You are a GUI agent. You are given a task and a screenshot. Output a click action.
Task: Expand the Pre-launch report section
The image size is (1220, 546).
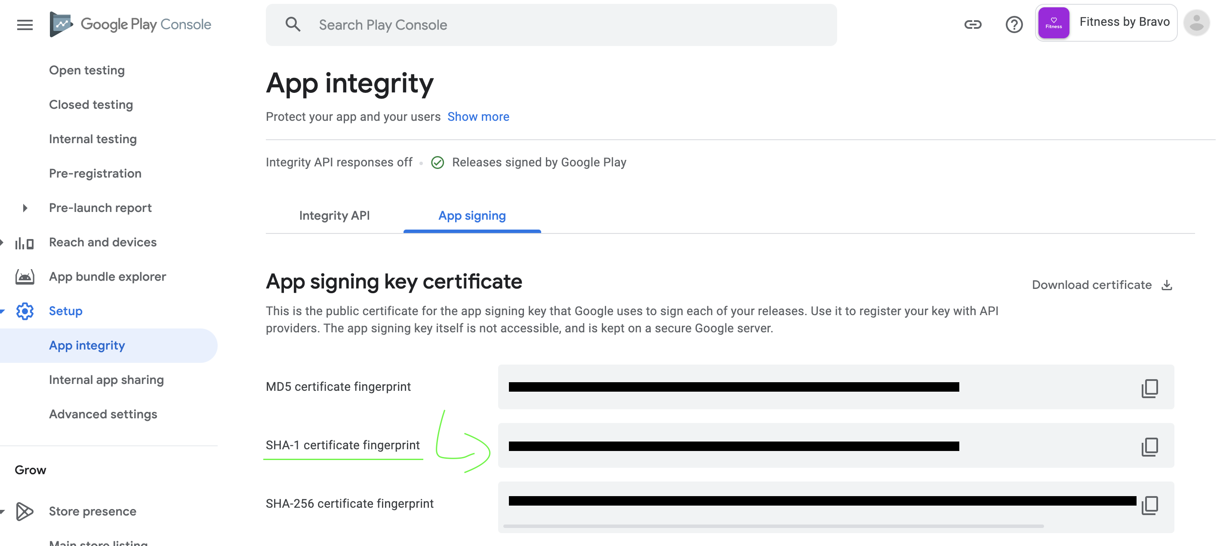click(x=25, y=208)
